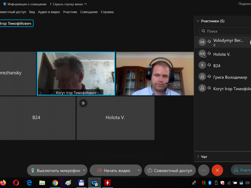Image resolution: width=251 pixels, height=188 pixels.
Task: Open the video options dropdown arrow
Action: tap(139, 170)
